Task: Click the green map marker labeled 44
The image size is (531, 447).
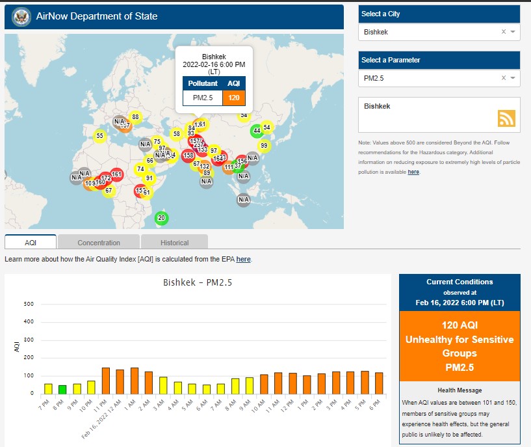Action: (257, 130)
